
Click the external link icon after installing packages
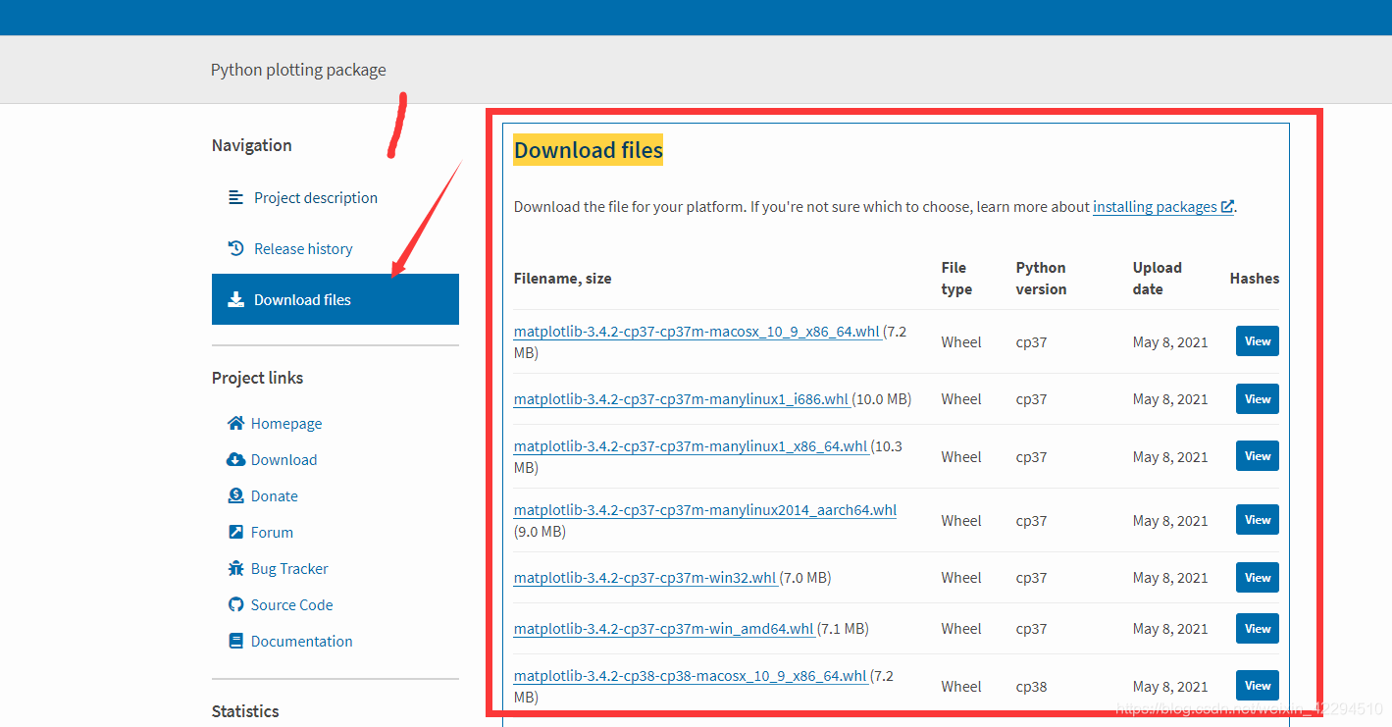[x=1227, y=207]
